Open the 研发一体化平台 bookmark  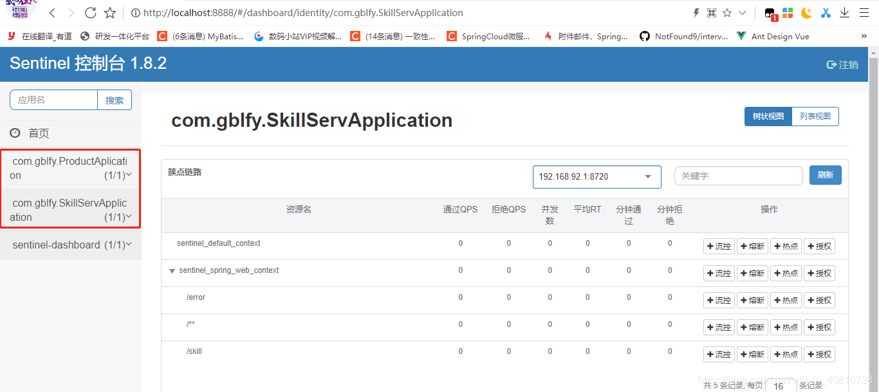(x=115, y=37)
